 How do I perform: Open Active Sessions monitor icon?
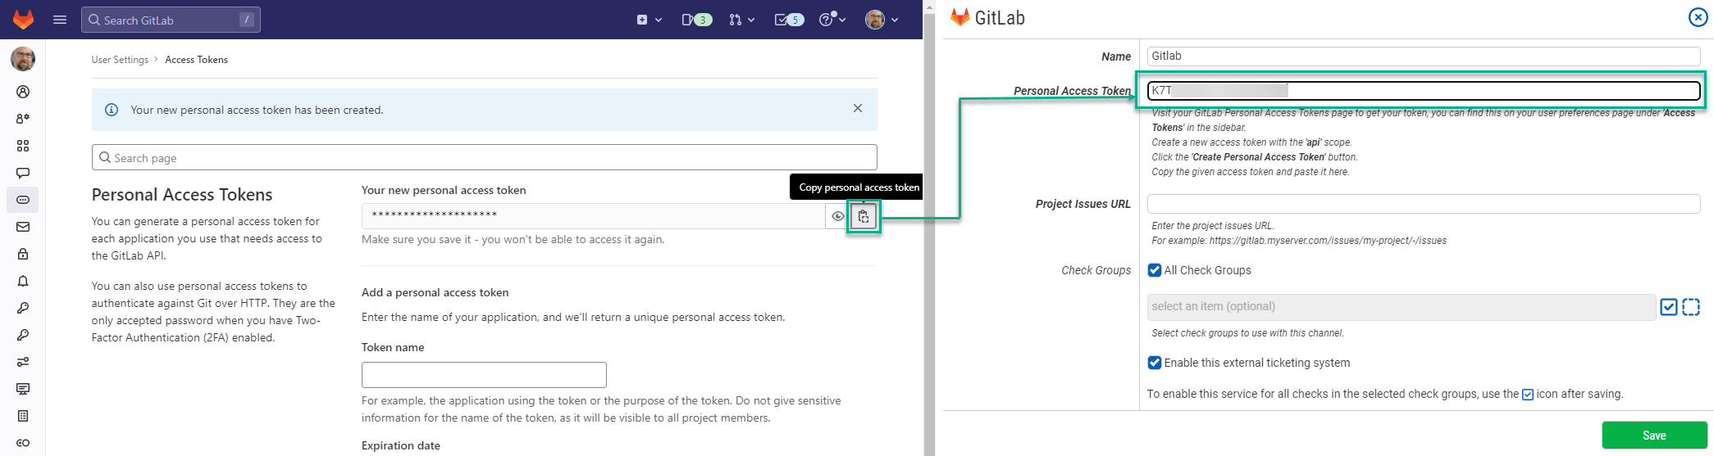pyautogui.click(x=23, y=389)
